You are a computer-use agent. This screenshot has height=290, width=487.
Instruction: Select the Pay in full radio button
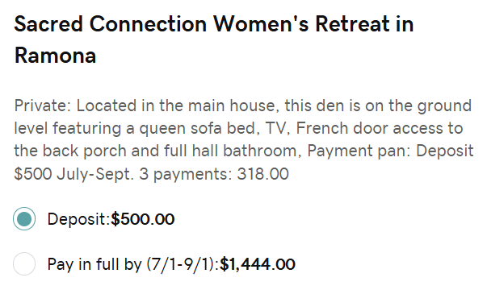tap(24, 264)
